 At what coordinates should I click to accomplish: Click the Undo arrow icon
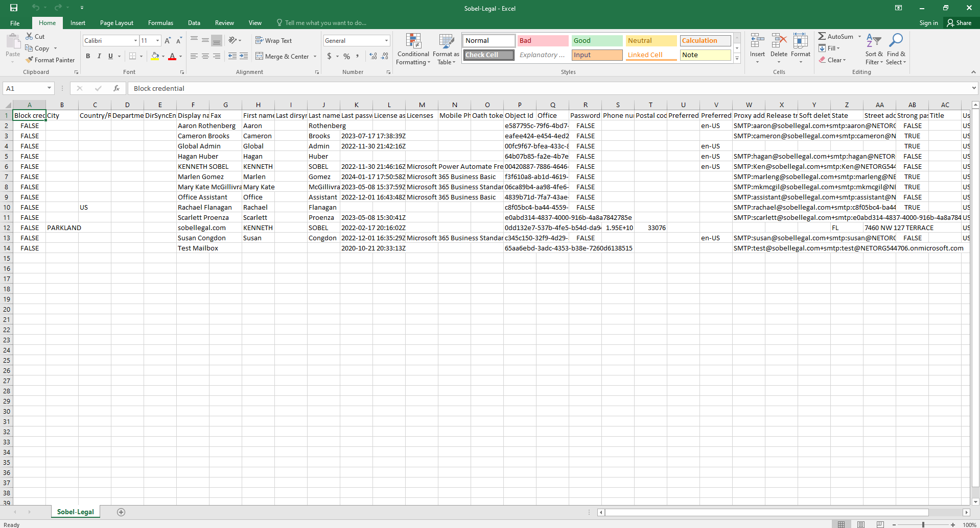(35, 8)
